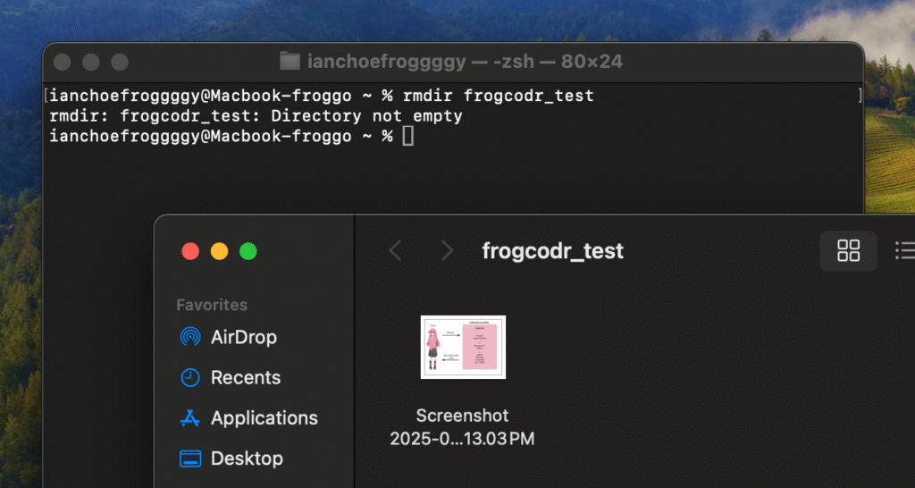This screenshot has width=915, height=488.
Task: Click the Terminal window zoom button
Action: coord(119,63)
